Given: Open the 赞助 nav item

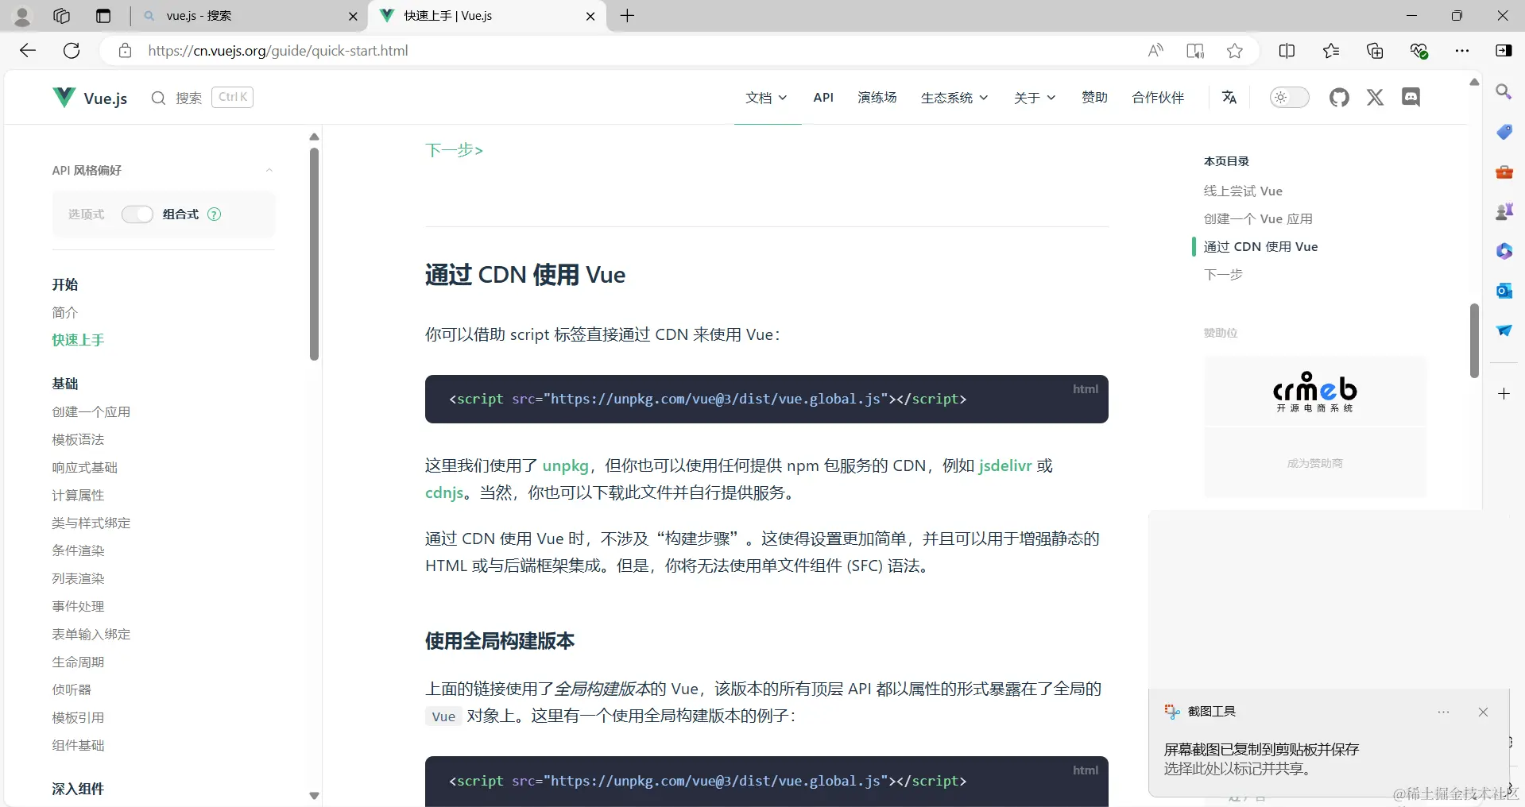Looking at the screenshot, I should click(x=1094, y=98).
